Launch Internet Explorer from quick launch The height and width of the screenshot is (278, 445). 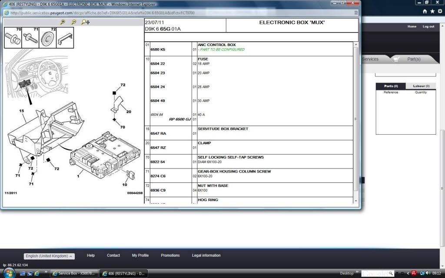pyautogui.click(x=37, y=274)
